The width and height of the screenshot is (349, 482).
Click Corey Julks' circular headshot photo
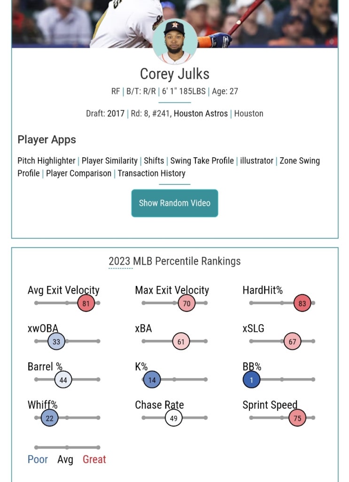[x=175, y=41]
